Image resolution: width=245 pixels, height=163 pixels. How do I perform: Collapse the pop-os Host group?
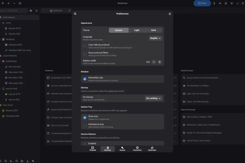(x=0, y=88)
